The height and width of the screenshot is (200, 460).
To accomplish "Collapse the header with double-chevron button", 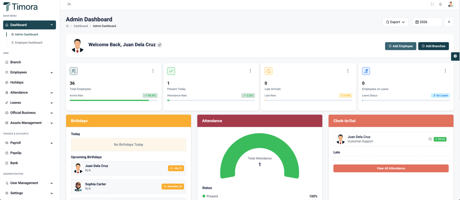I will coord(449,22).
